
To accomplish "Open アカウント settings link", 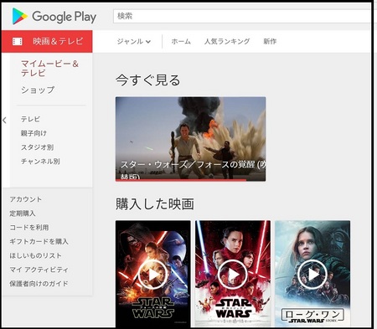I will click(x=26, y=199).
